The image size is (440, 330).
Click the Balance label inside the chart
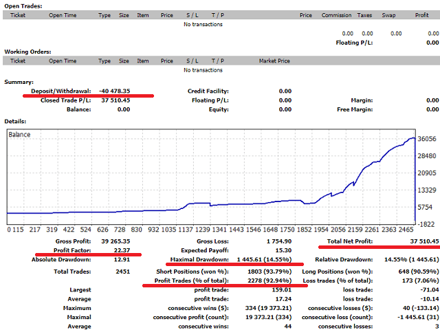(19, 135)
